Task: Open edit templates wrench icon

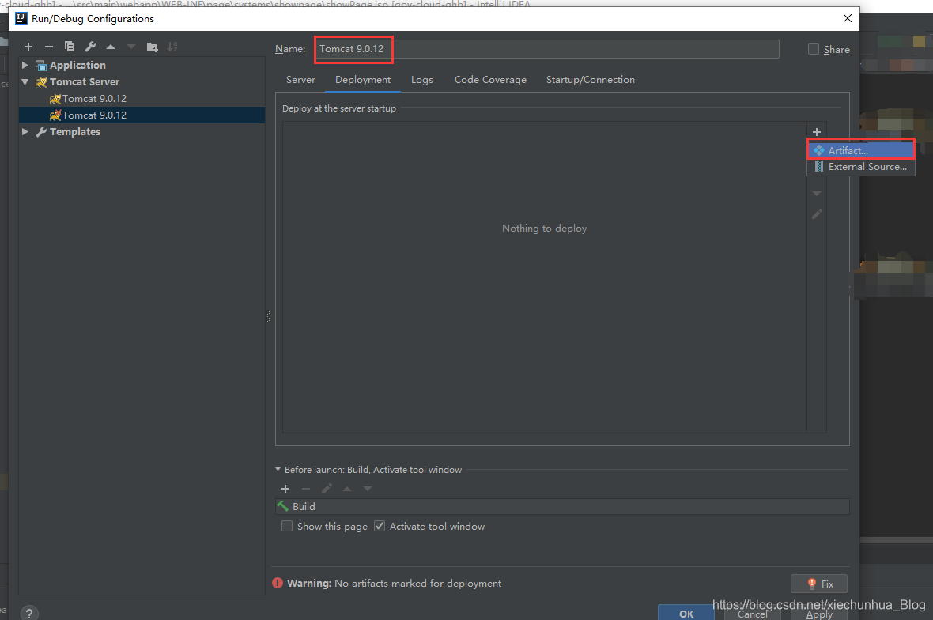Action: (90, 47)
